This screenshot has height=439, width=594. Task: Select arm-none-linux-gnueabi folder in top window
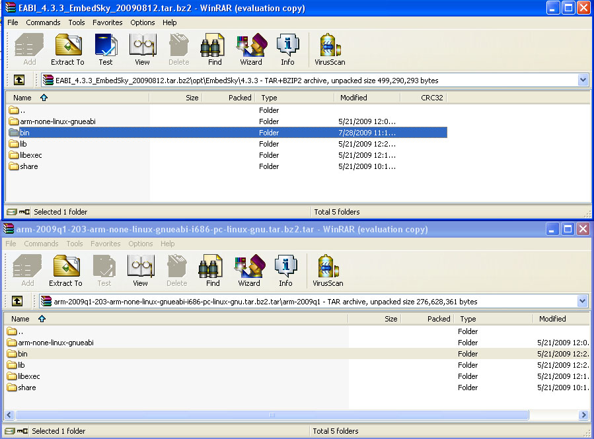coord(227,121)
